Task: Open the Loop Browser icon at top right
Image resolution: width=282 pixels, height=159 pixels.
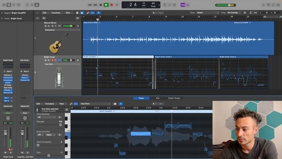Action: click(x=273, y=5)
